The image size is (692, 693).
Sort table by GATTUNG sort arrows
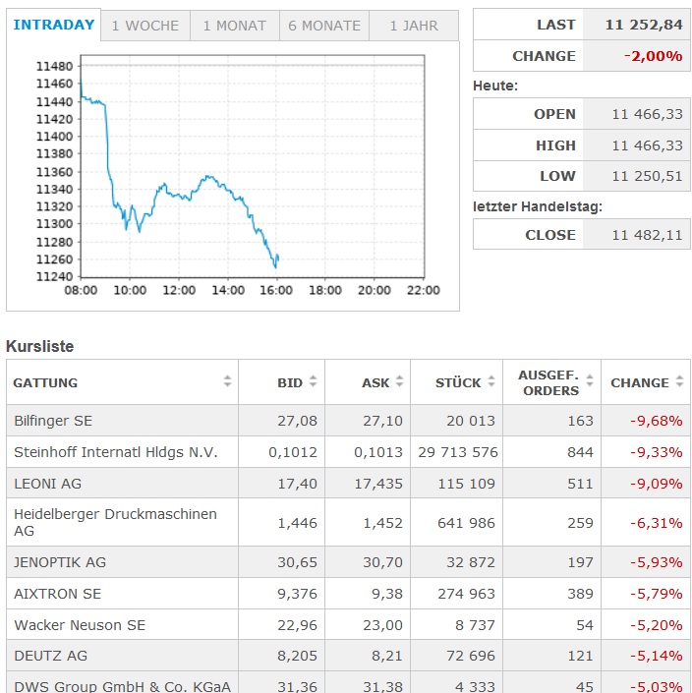(x=228, y=382)
